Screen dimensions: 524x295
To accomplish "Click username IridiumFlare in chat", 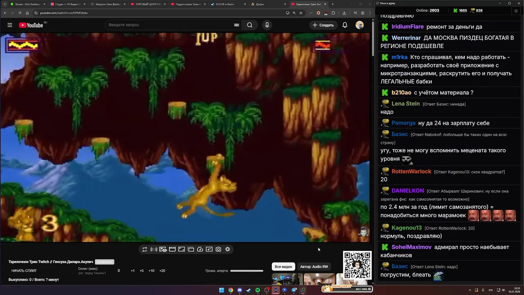I will tap(407, 27).
